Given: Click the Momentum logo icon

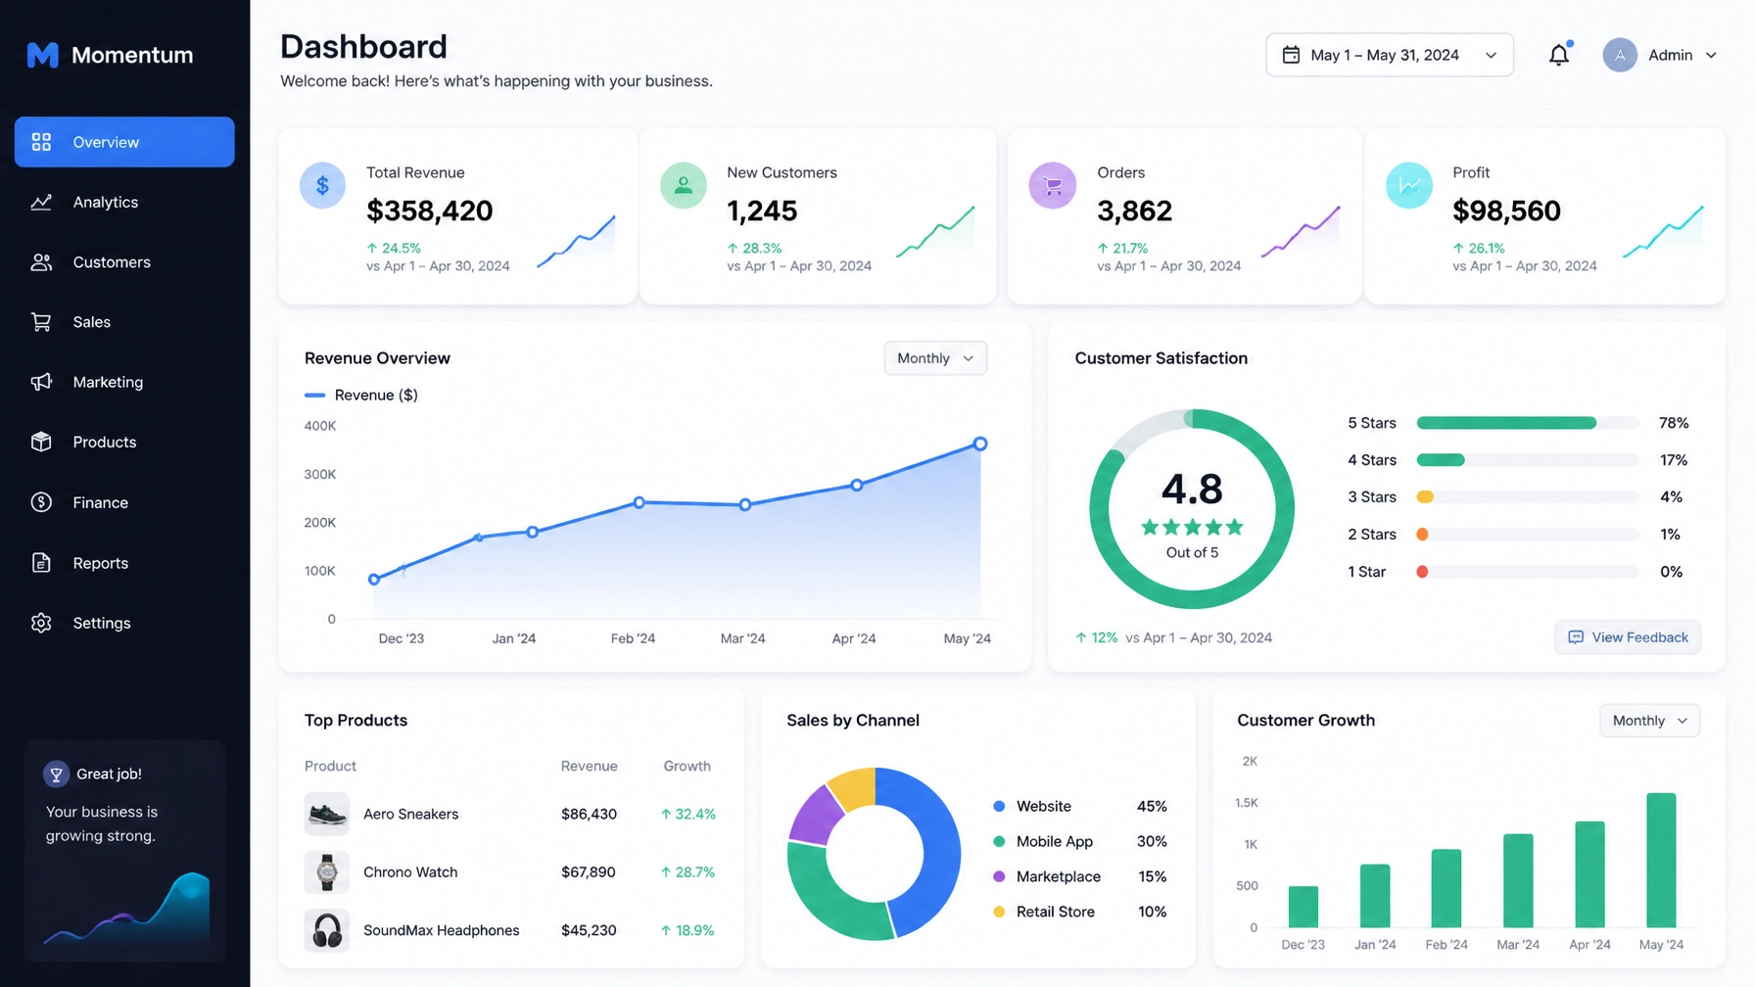Looking at the screenshot, I should pyautogui.click(x=42, y=55).
